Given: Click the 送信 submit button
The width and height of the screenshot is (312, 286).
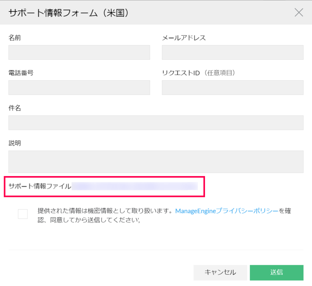Looking at the screenshot, I should pos(277,272).
